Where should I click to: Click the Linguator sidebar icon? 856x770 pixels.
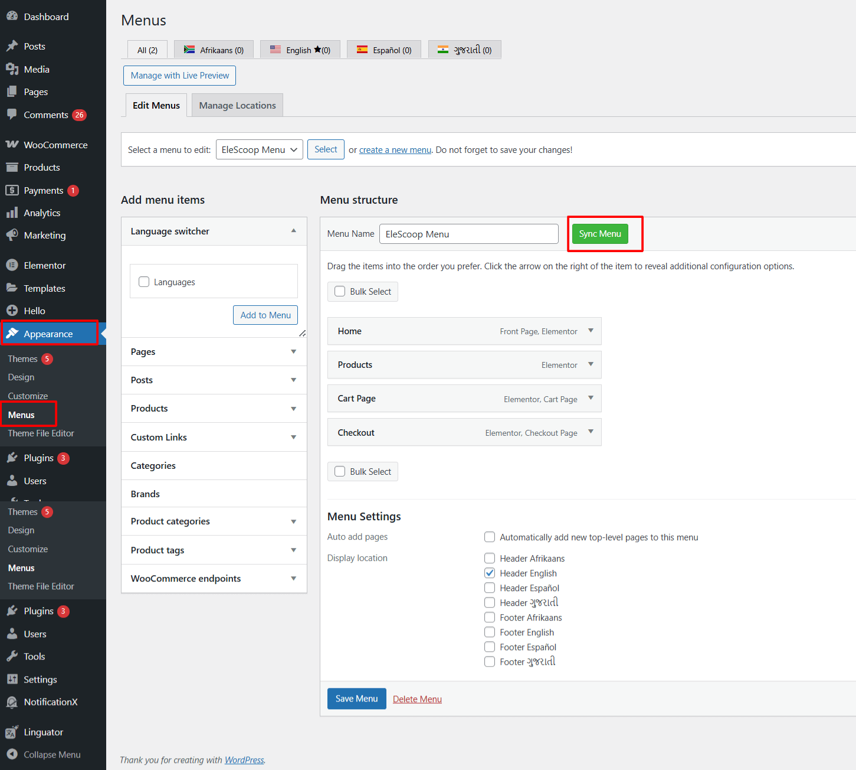point(12,732)
